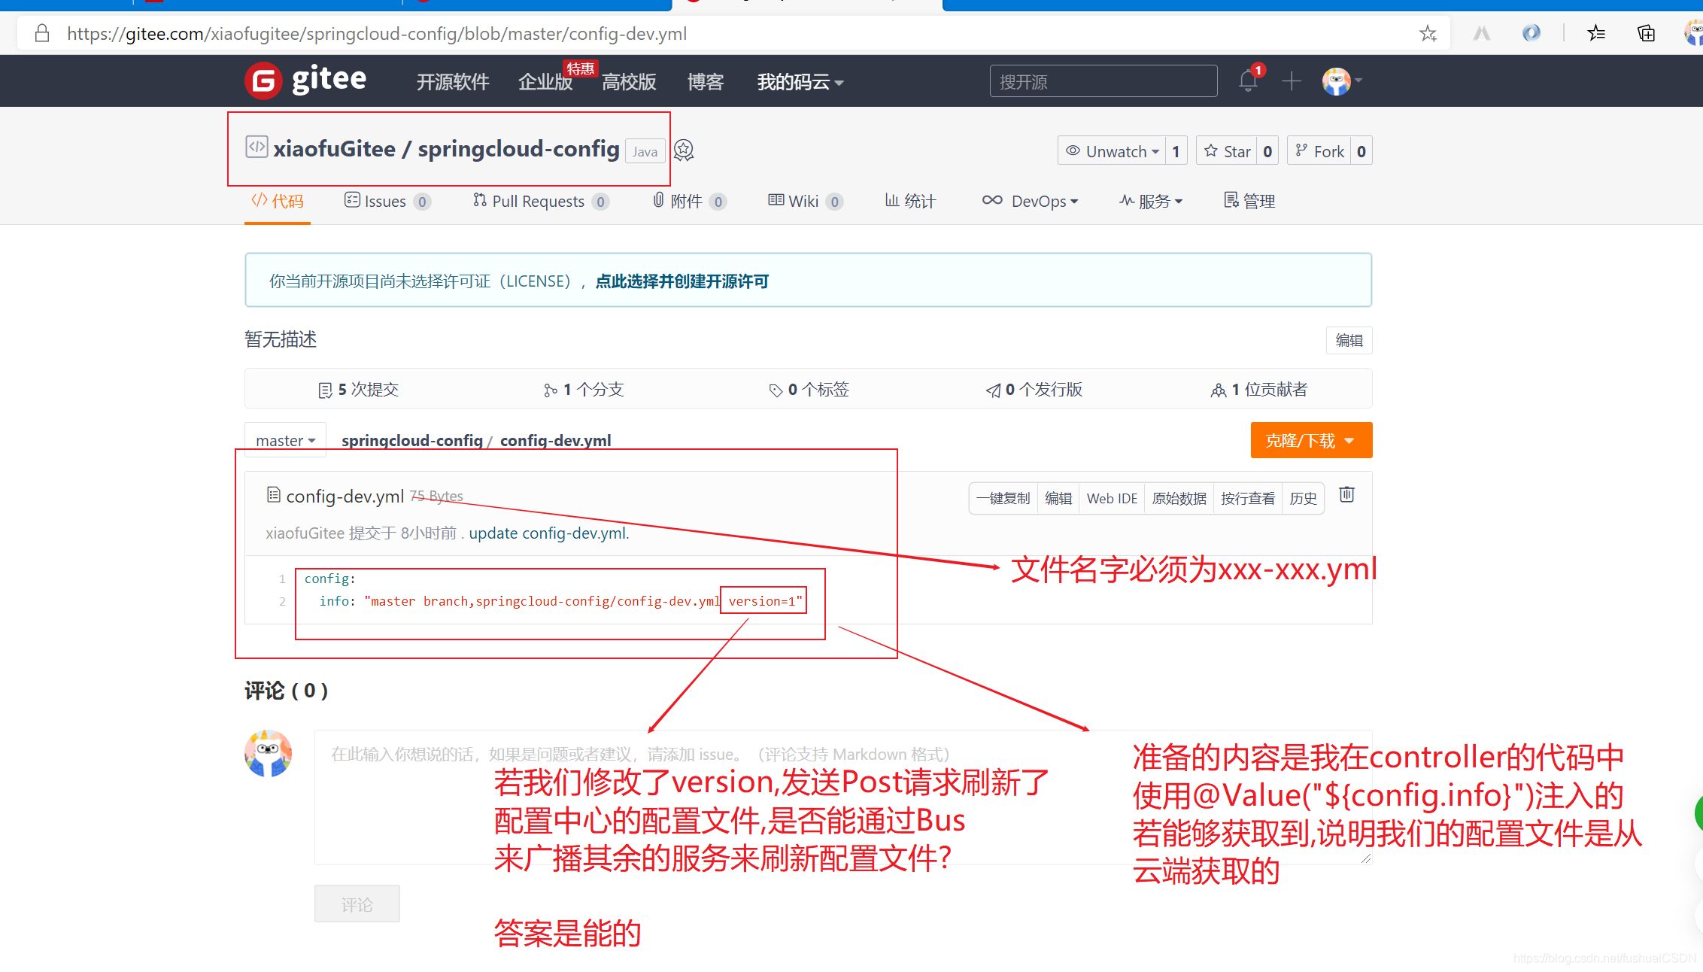Click the commenter avatar image
Image resolution: width=1703 pixels, height=972 pixels.
pos(268,753)
